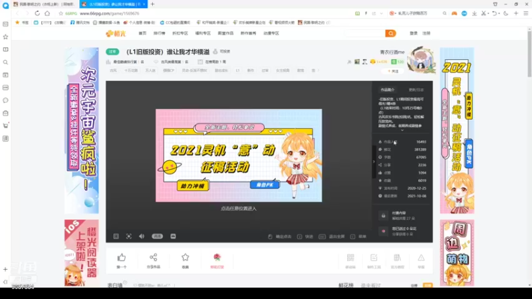The width and height of the screenshot is (532, 299).
Task: Switch to the first browser tab
Action: (x=45, y=4)
